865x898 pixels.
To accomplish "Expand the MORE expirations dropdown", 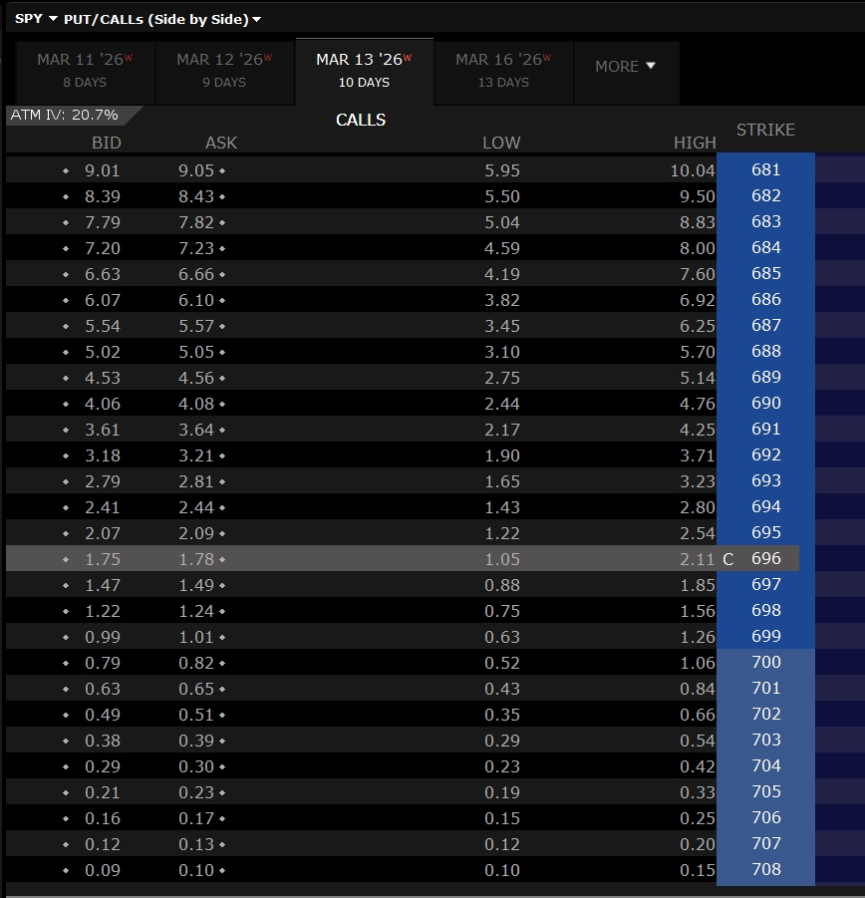I will coord(626,67).
